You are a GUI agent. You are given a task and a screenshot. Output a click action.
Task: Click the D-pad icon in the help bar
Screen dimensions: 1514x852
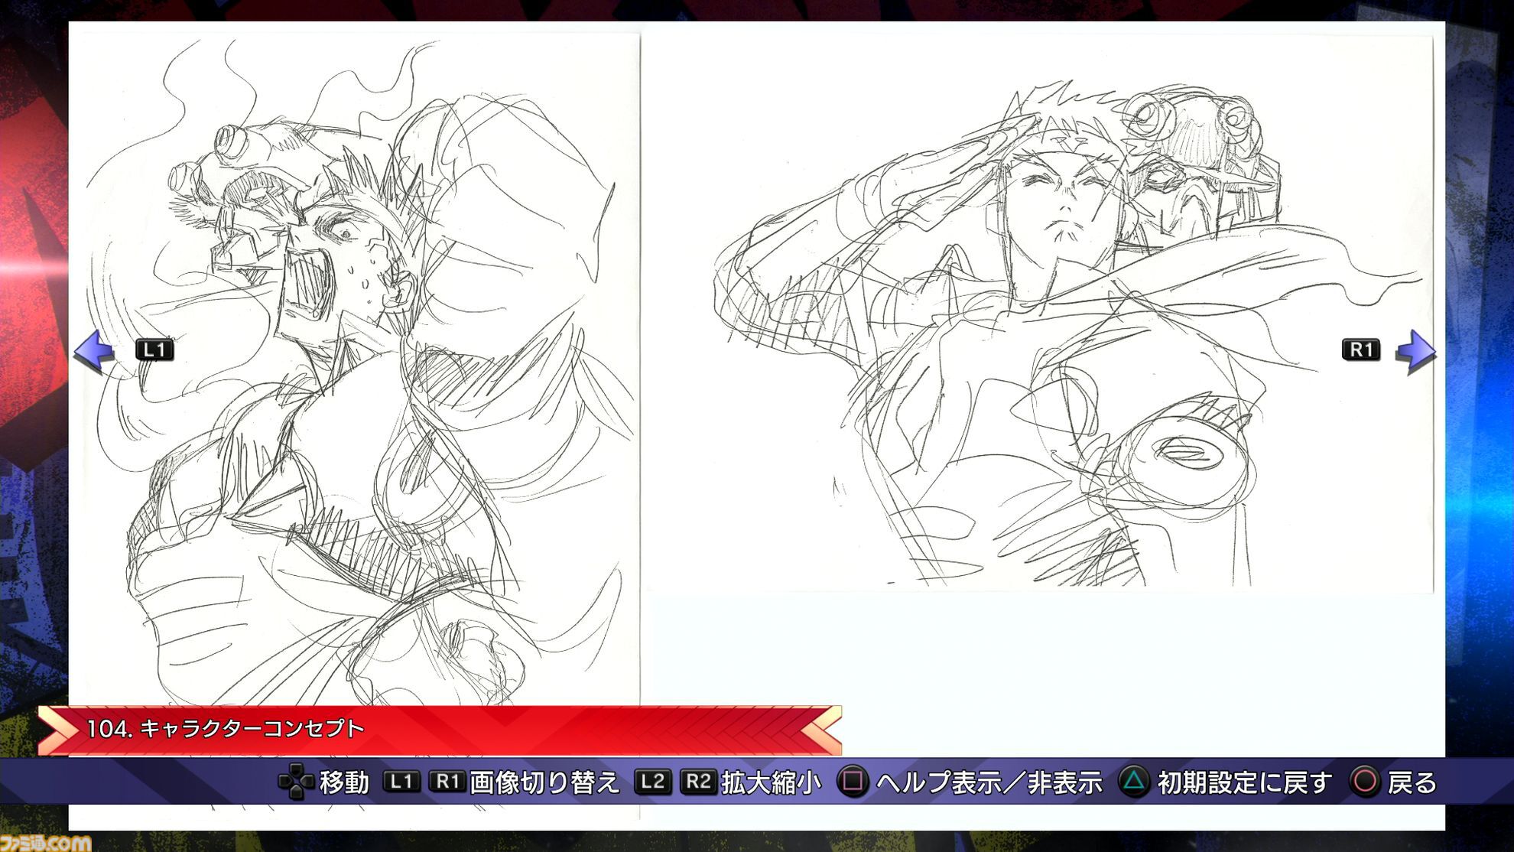(295, 782)
